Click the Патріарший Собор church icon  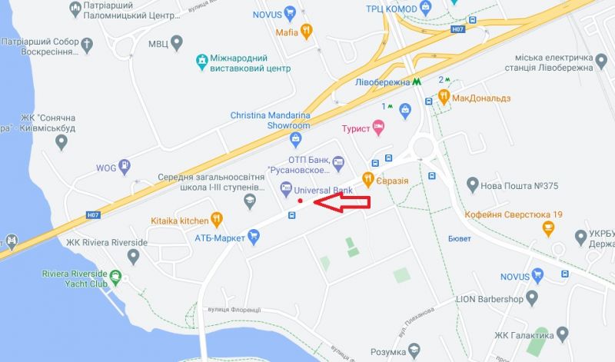[x=87, y=45]
